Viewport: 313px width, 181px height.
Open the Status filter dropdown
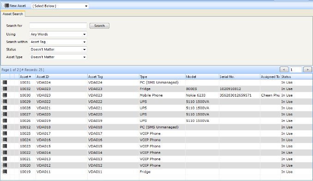(58, 49)
